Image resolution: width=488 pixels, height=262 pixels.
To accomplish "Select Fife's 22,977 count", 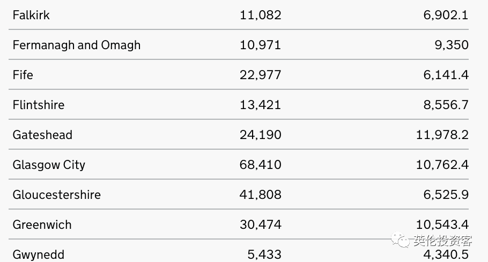I will pyautogui.click(x=261, y=75).
